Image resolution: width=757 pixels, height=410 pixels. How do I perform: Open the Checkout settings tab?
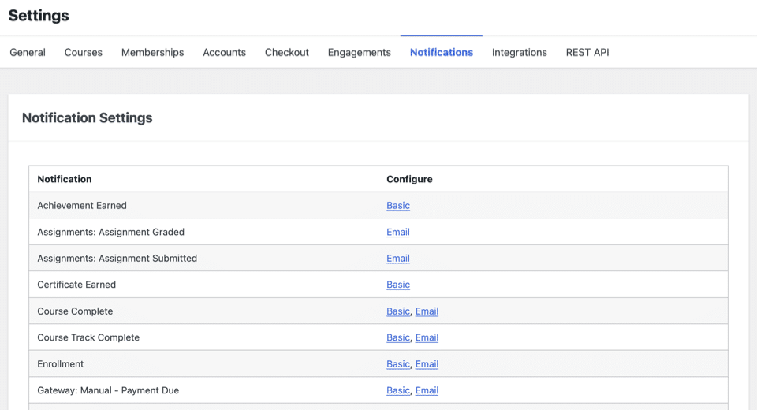click(x=287, y=52)
